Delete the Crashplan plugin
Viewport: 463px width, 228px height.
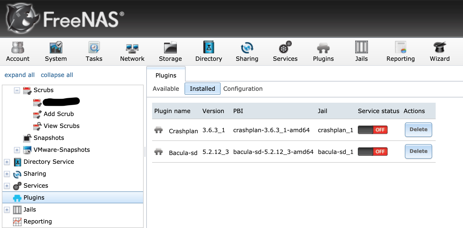coord(418,130)
